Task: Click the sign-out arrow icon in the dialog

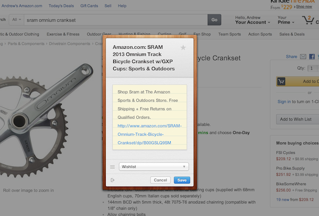Action: 113,180
